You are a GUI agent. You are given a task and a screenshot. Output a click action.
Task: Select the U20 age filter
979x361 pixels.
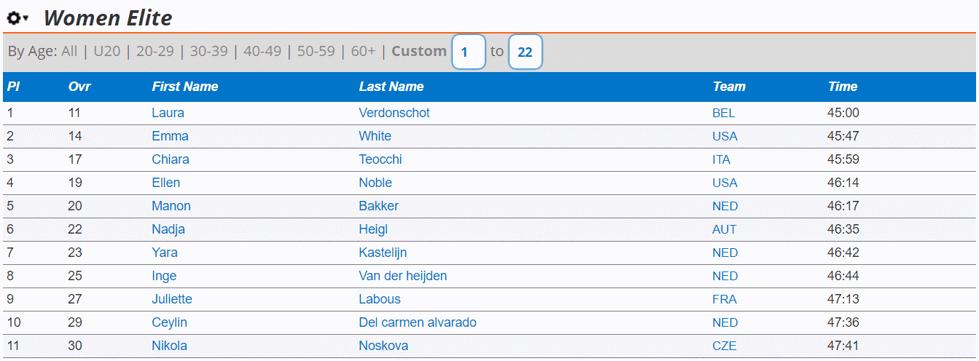(107, 52)
